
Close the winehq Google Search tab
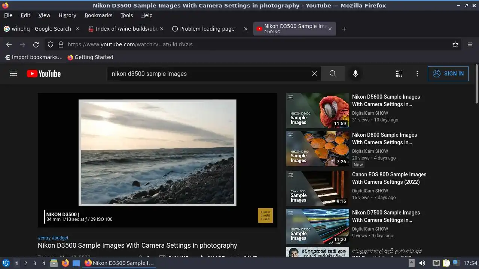click(77, 29)
